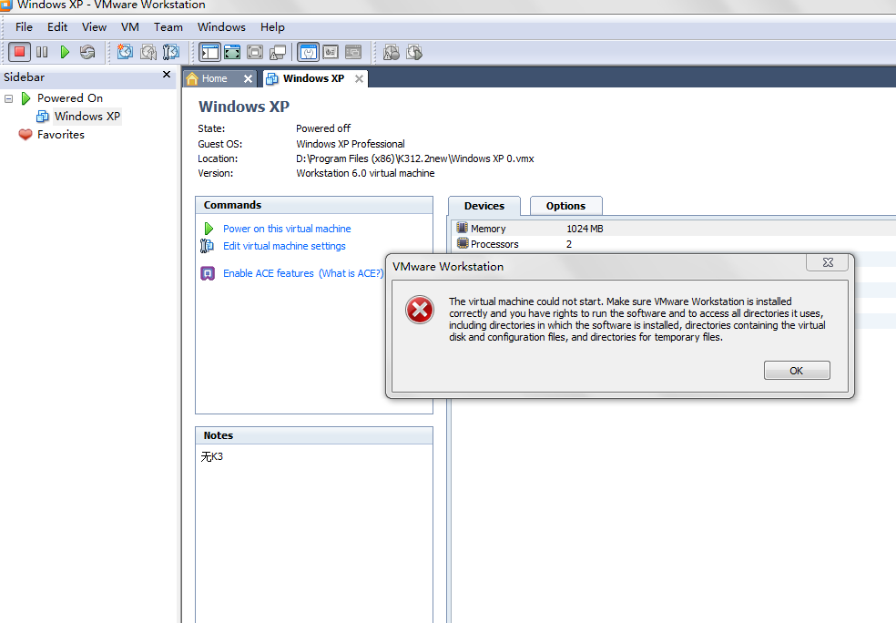Close the Sidebar panel
Image resolution: width=896 pixels, height=623 pixels.
coord(167,76)
